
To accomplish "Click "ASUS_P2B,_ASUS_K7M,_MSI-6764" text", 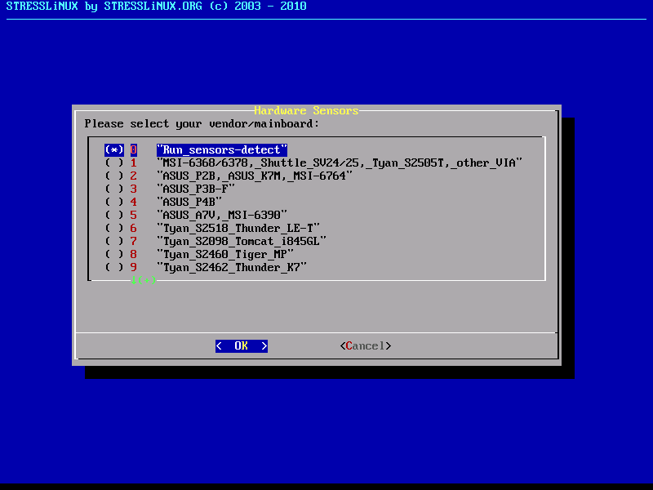I will 255,176.
